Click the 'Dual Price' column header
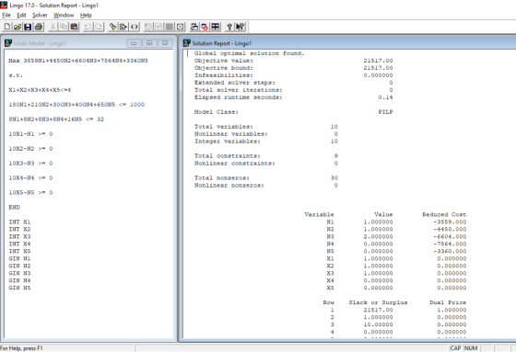This screenshot has height=352, width=516. 448,302
